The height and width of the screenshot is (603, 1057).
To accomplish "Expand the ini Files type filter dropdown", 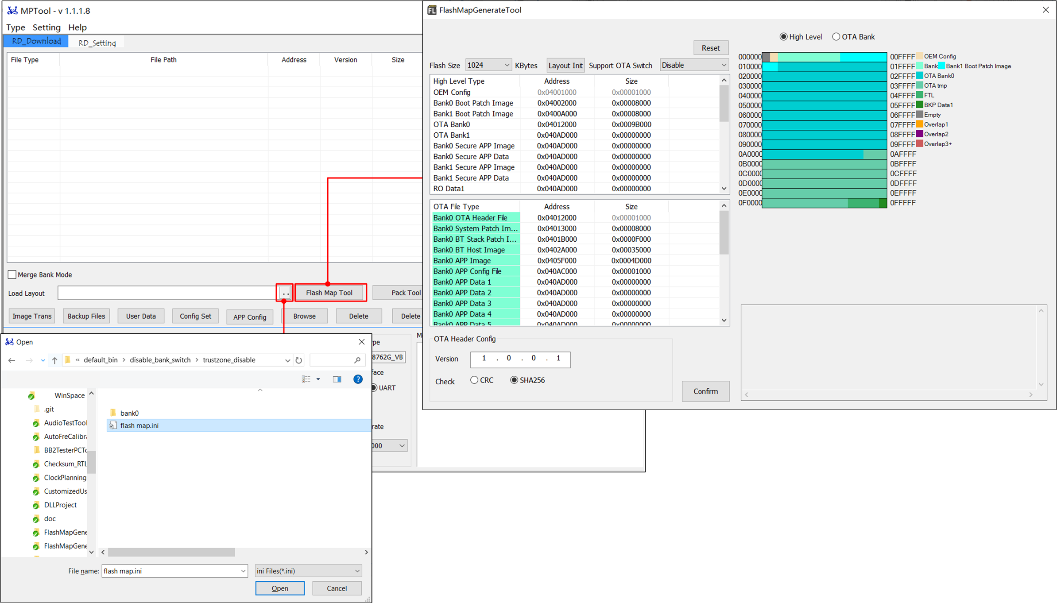I will pyautogui.click(x=357, y=571).
